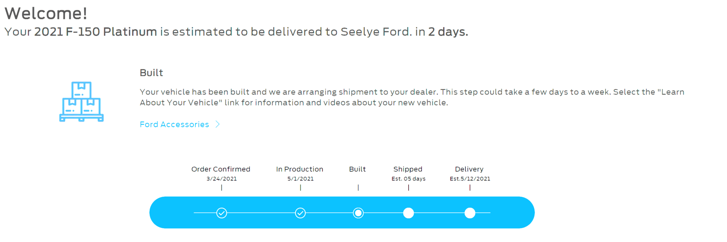Viewport: 727px width, 242px height.
Task: Click the stacked boxes pallet icon
Action: pos(82,102)
